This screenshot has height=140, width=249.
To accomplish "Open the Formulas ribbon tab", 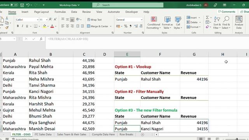I will (60, 12).
